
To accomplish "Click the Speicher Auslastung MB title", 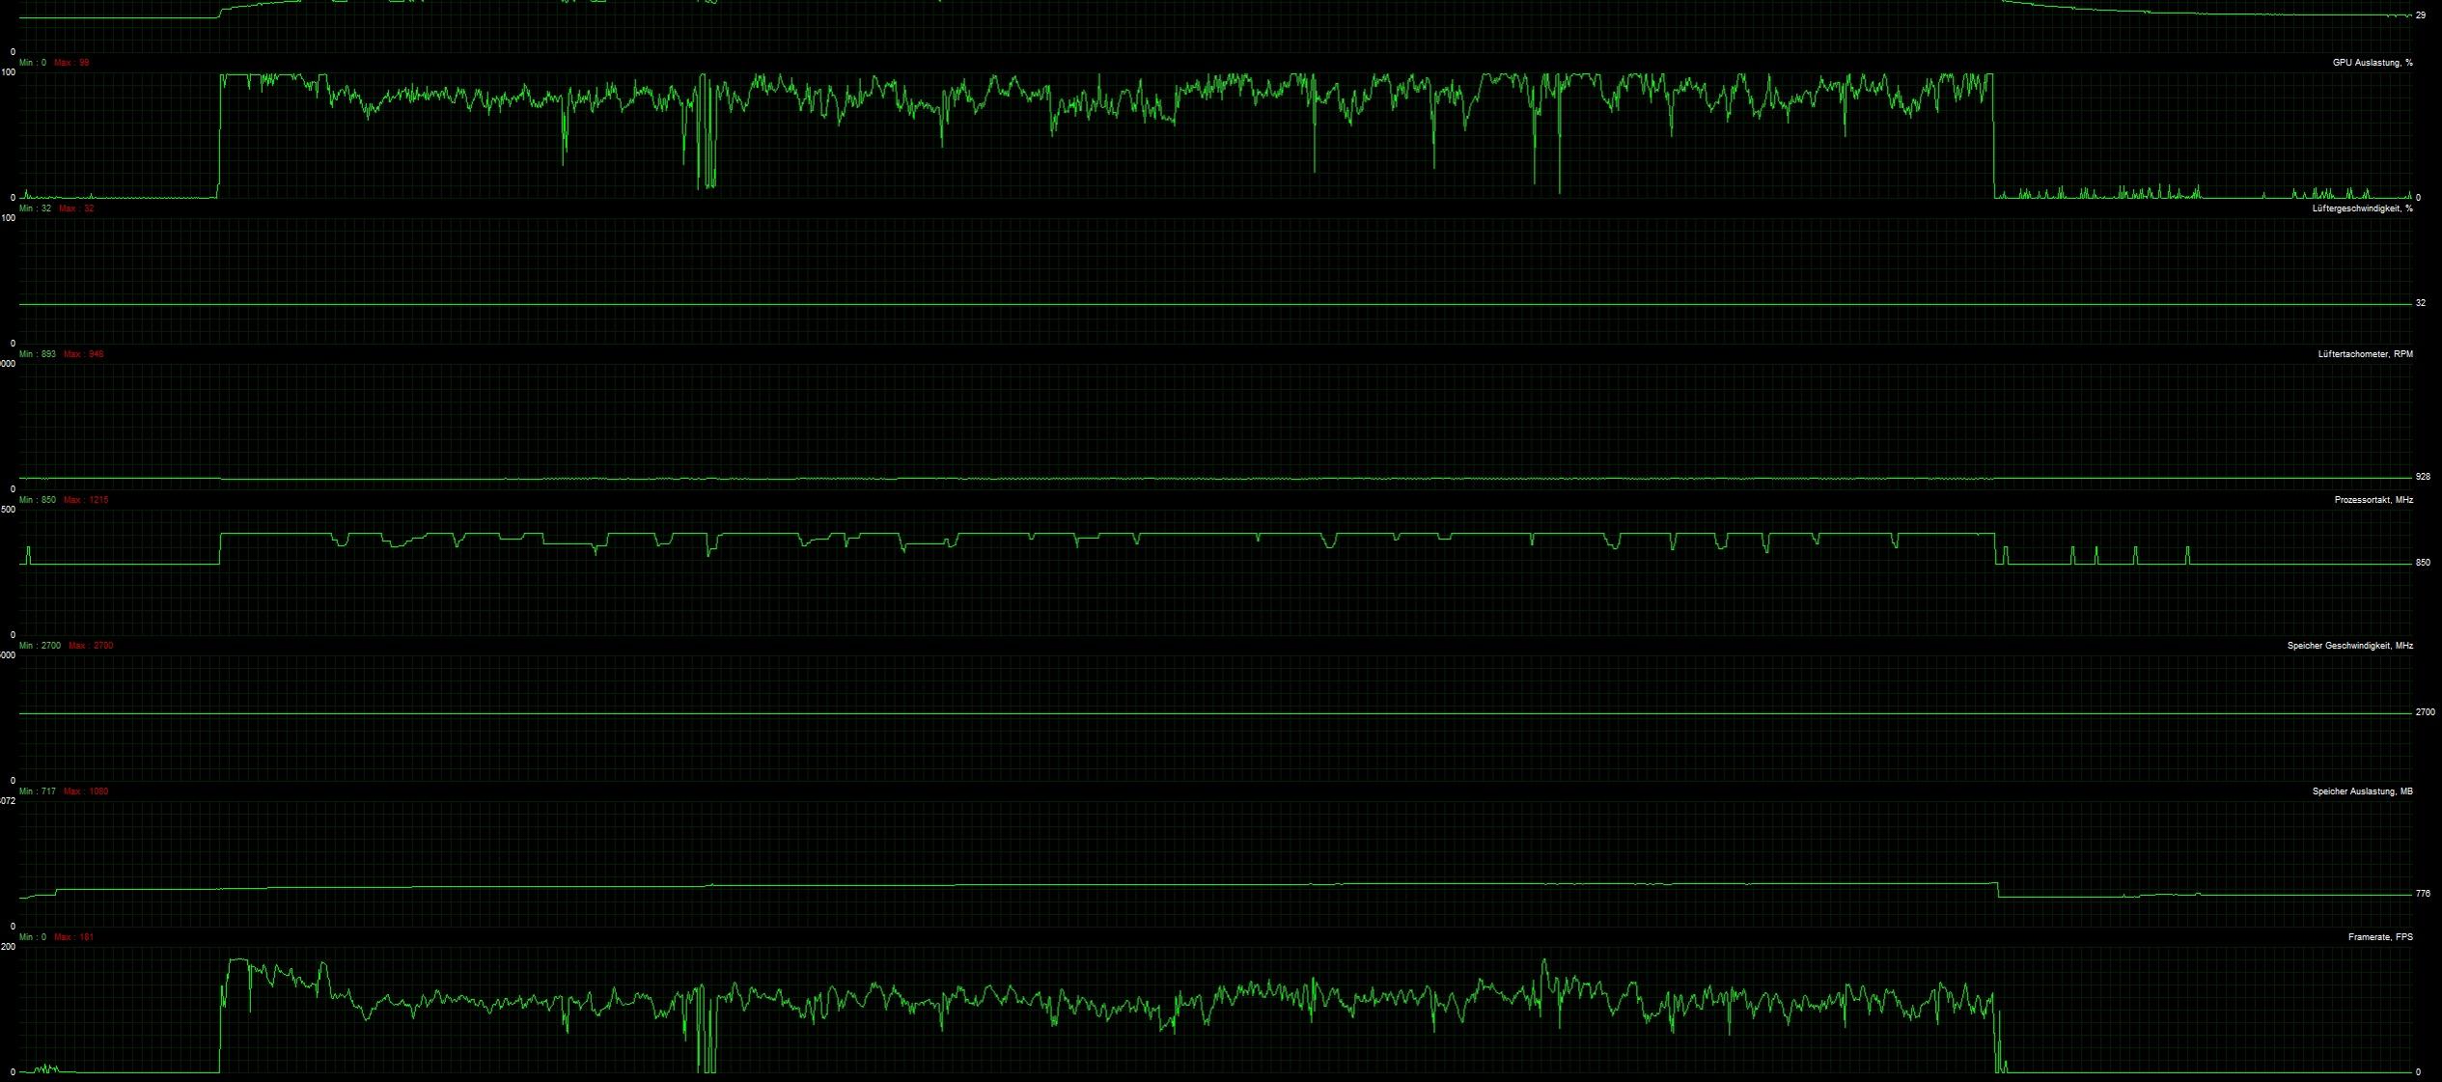I will [2362, 791].
